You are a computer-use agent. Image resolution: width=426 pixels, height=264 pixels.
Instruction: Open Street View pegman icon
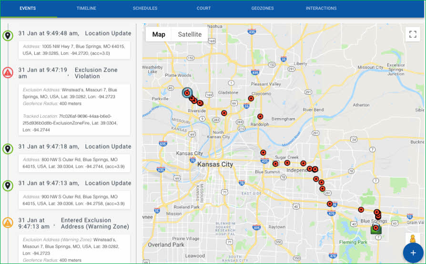tap(413, 239)
